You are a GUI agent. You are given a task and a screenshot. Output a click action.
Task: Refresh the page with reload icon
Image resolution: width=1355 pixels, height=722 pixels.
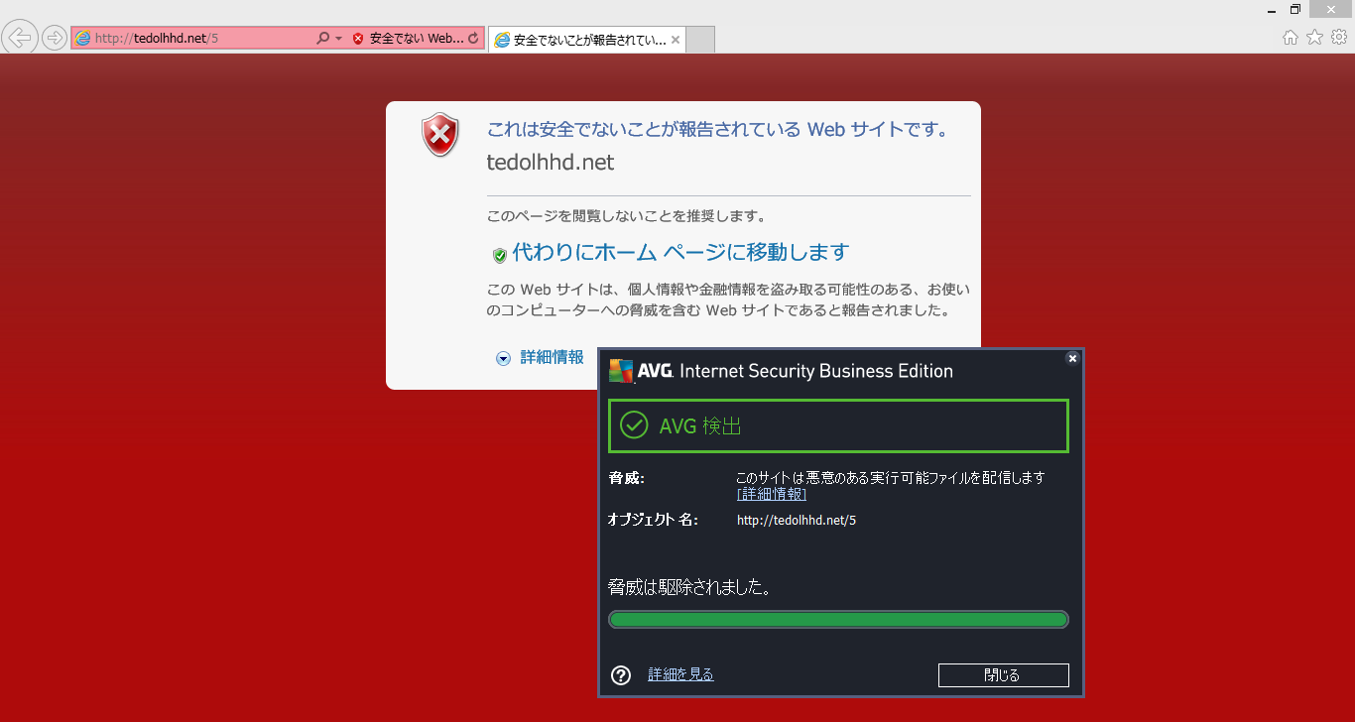pos(473,39)
